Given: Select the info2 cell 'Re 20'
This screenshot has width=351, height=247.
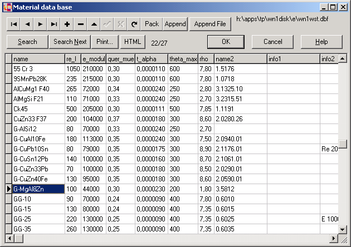Looking at the screenshot, I should click(329, 149).
